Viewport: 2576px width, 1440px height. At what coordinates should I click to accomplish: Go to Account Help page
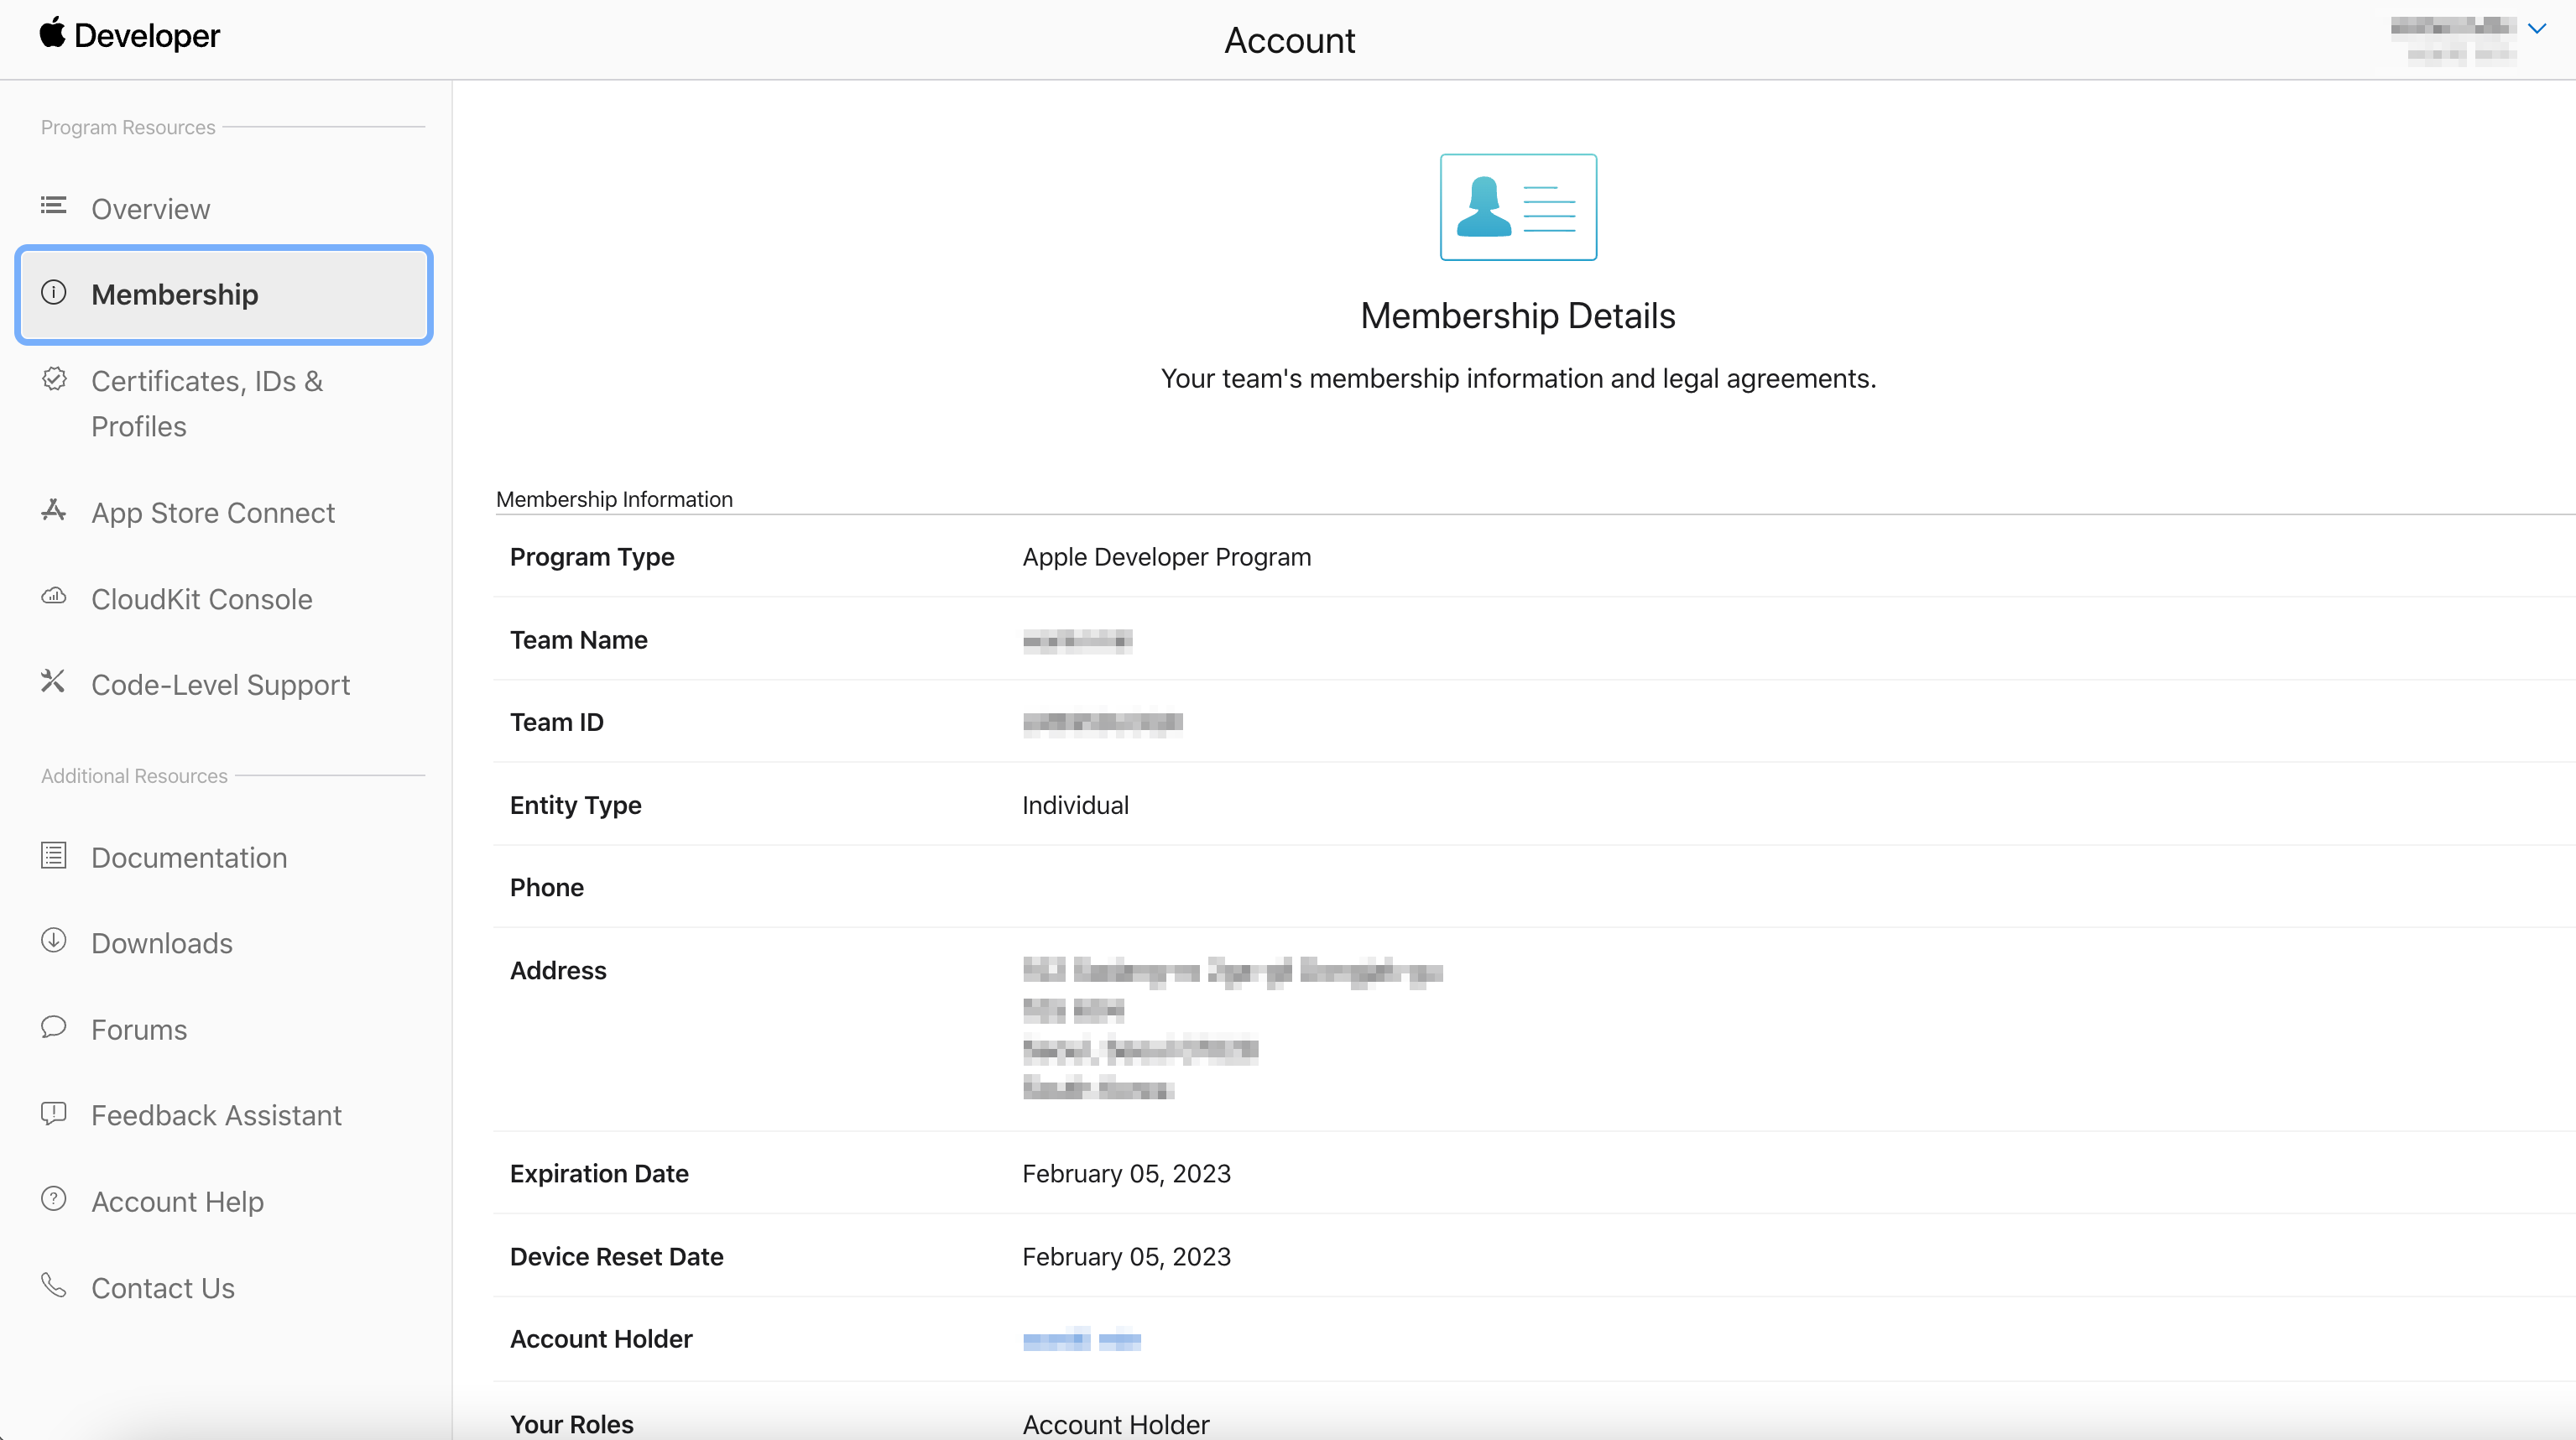(177, 1202)
